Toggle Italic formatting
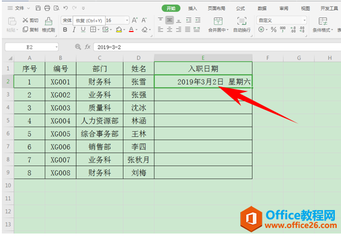This screenshot has height=236, width=341. [x=74, y=30]
